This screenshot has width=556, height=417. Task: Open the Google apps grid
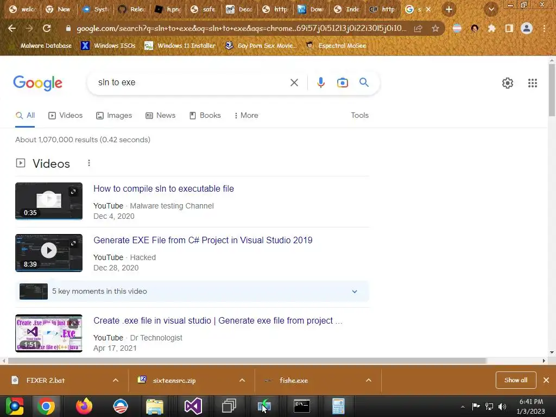532,83
